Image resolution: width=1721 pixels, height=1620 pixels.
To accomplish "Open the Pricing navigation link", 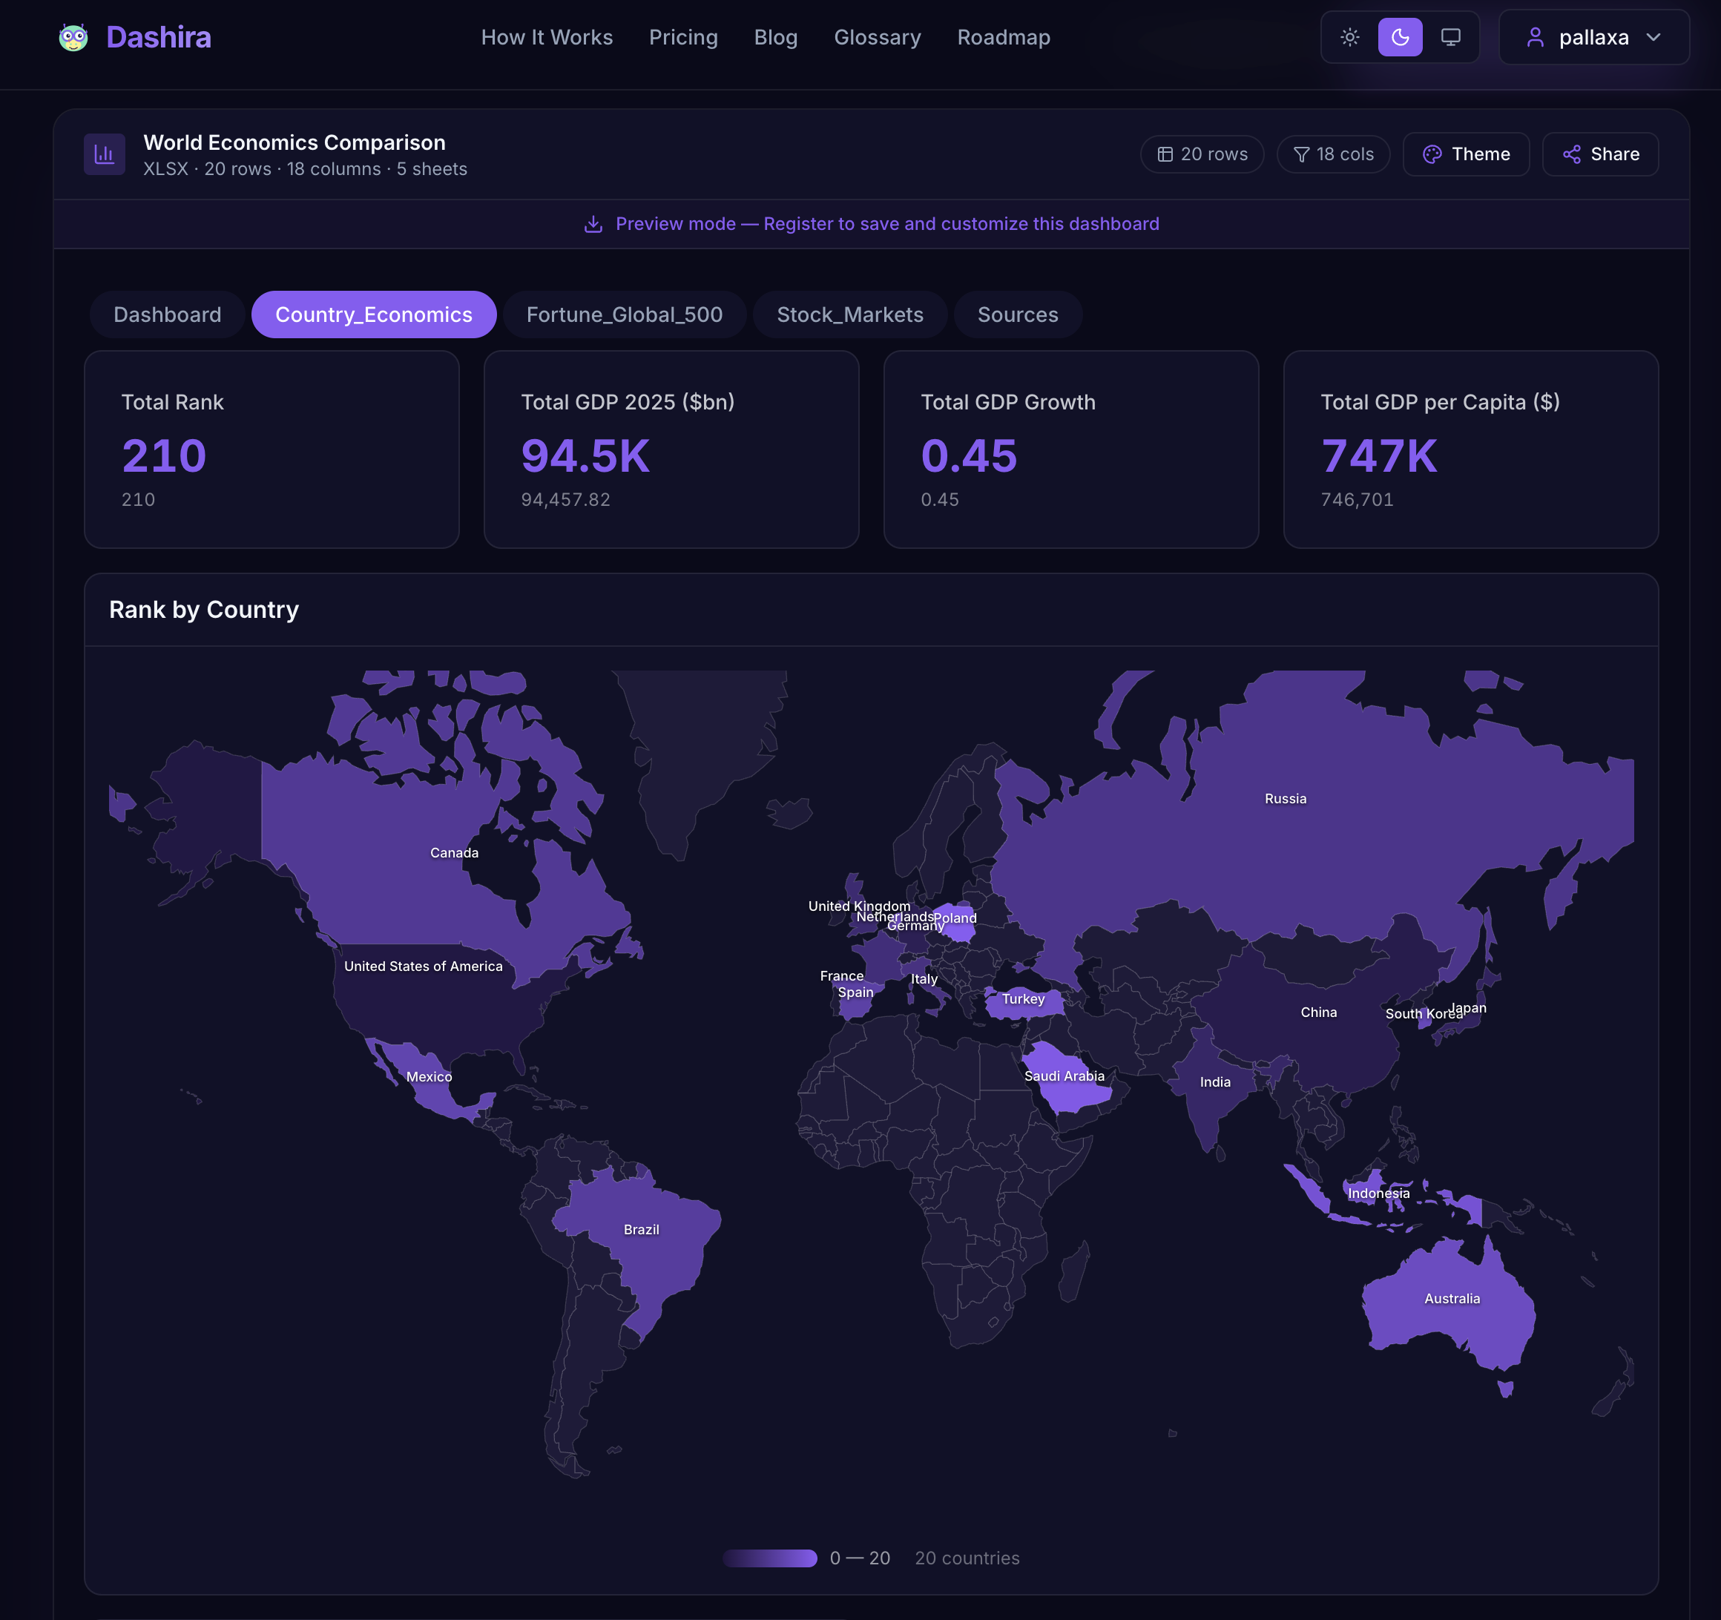I will [683, 37].
